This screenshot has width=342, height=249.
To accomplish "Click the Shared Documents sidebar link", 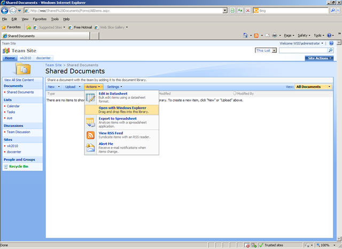I will (20, 92).
